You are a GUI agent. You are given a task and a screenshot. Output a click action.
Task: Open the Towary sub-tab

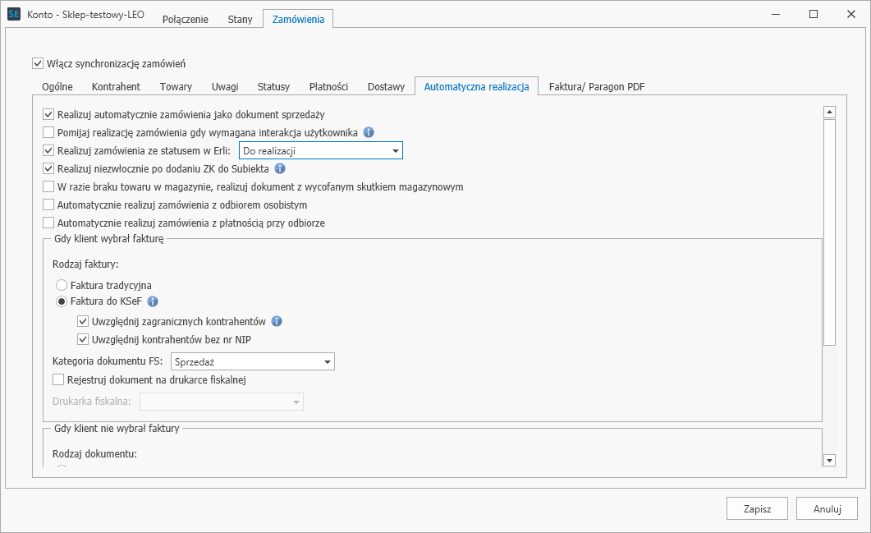pos(176,87)
